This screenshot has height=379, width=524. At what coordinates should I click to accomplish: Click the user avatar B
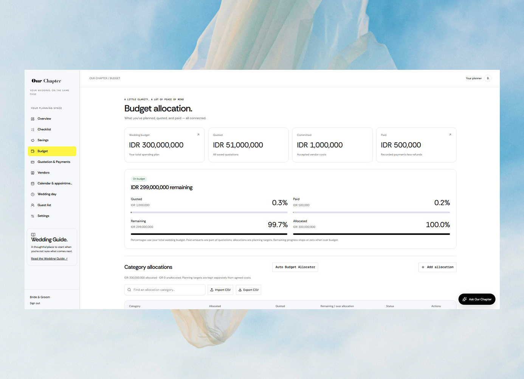(488, 79)
